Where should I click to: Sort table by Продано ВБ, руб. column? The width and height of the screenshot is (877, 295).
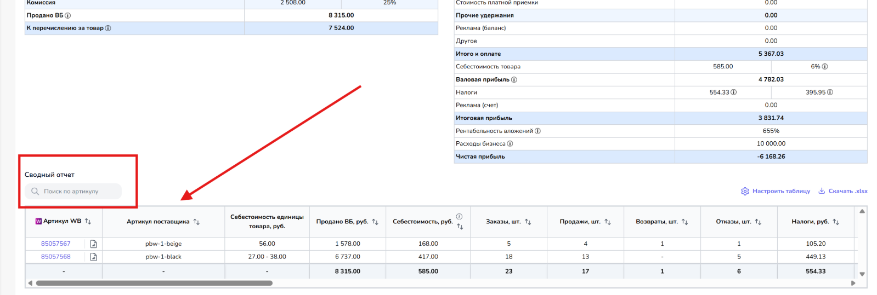click(x=375, y=222)
